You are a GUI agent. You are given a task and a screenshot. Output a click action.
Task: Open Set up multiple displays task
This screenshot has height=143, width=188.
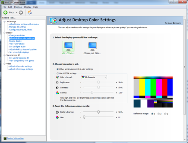point(19,52)
